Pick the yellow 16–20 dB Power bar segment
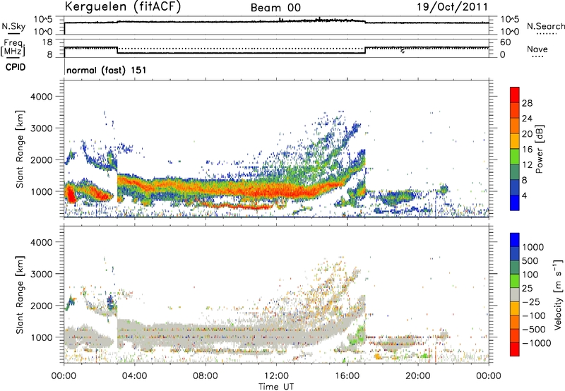Screen dimensions: 565x391 tap(515, 141)
